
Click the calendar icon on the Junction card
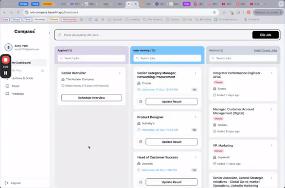[x=141, y=182]
